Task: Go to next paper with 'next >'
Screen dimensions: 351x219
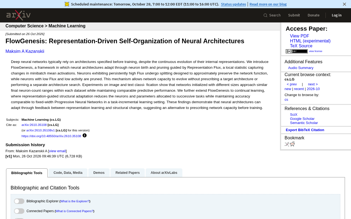Action: click(313, 84)
